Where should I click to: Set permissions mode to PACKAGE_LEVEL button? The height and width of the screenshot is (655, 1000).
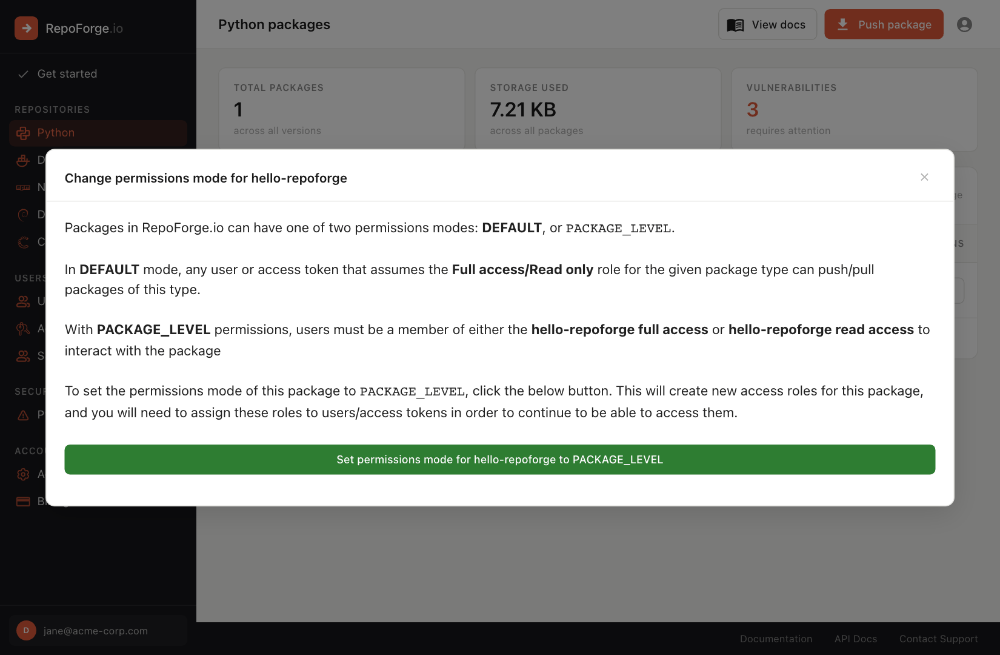tap(499, 460)
